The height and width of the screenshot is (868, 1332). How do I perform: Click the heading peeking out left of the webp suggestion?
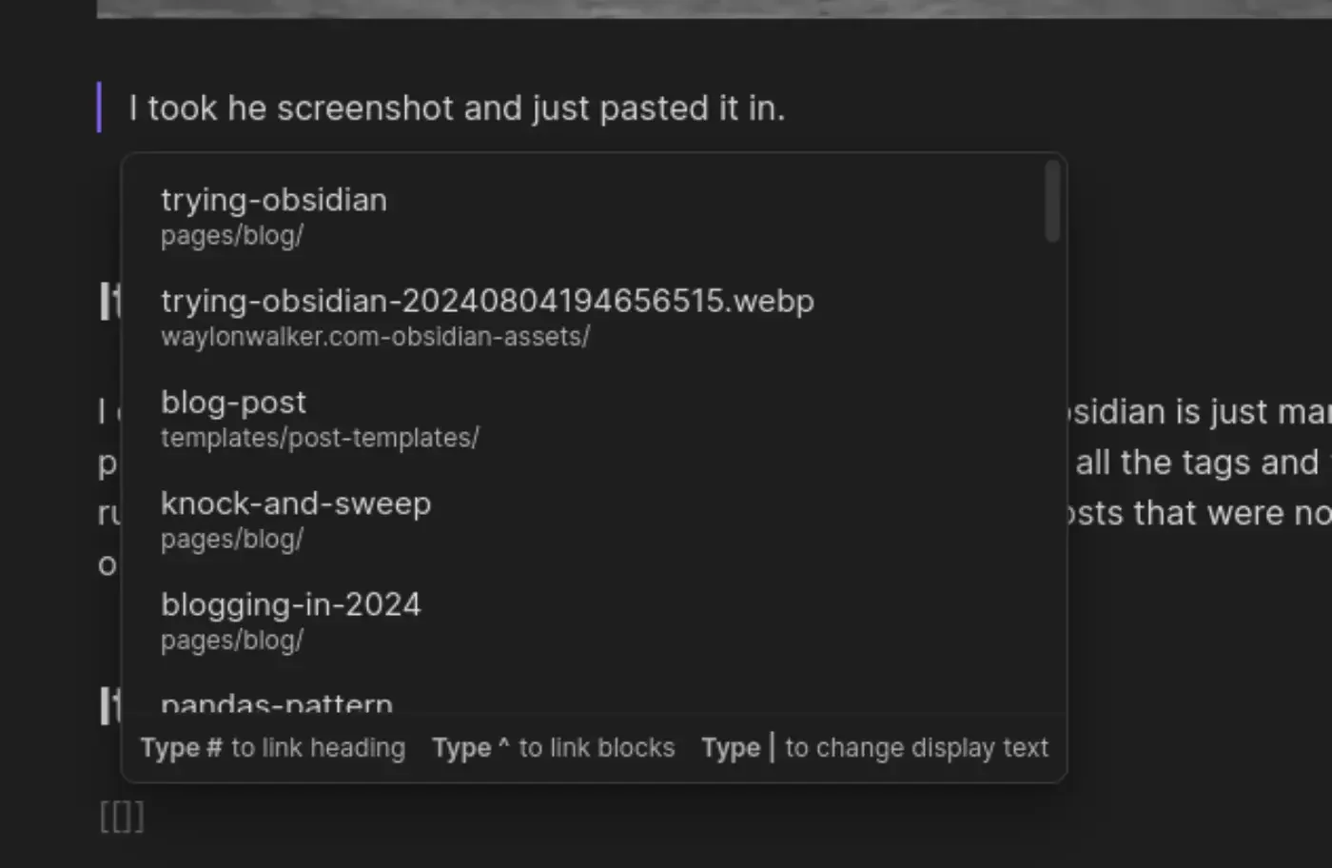coord(110,302)
